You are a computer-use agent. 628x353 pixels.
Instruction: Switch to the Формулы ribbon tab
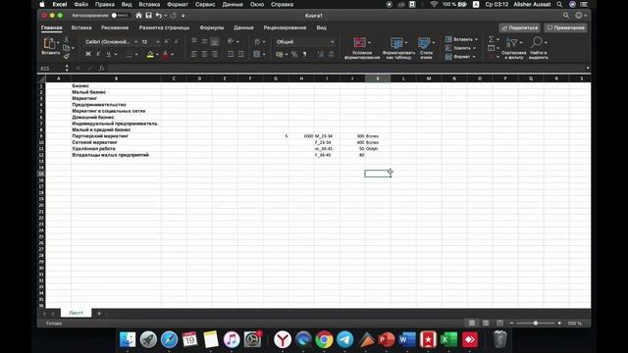click(212, 27)
